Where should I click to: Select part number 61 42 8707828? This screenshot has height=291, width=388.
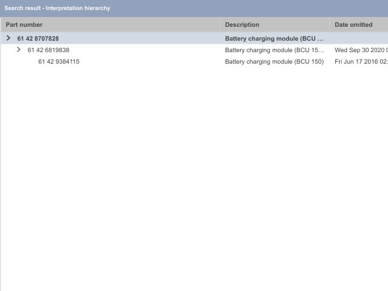tap(38, 39)
